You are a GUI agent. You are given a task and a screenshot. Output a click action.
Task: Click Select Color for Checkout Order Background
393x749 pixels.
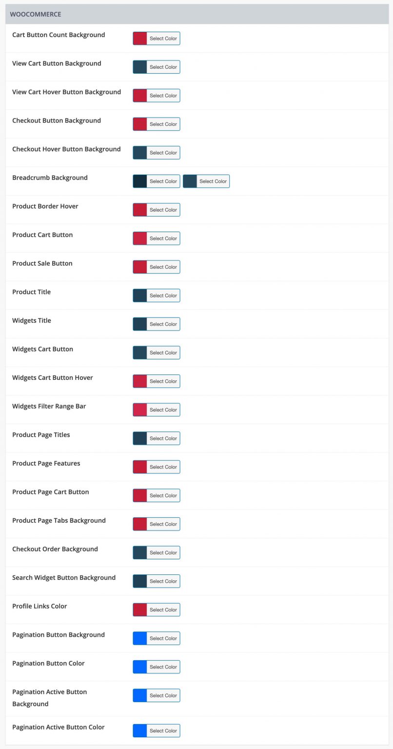pos(163,553)
